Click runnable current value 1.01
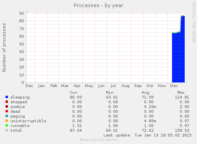The width and height of the screenshot is (197, 144). (77, 126)
